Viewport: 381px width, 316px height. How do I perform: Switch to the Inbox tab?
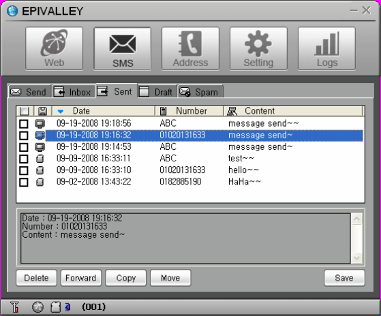point(73,92)
